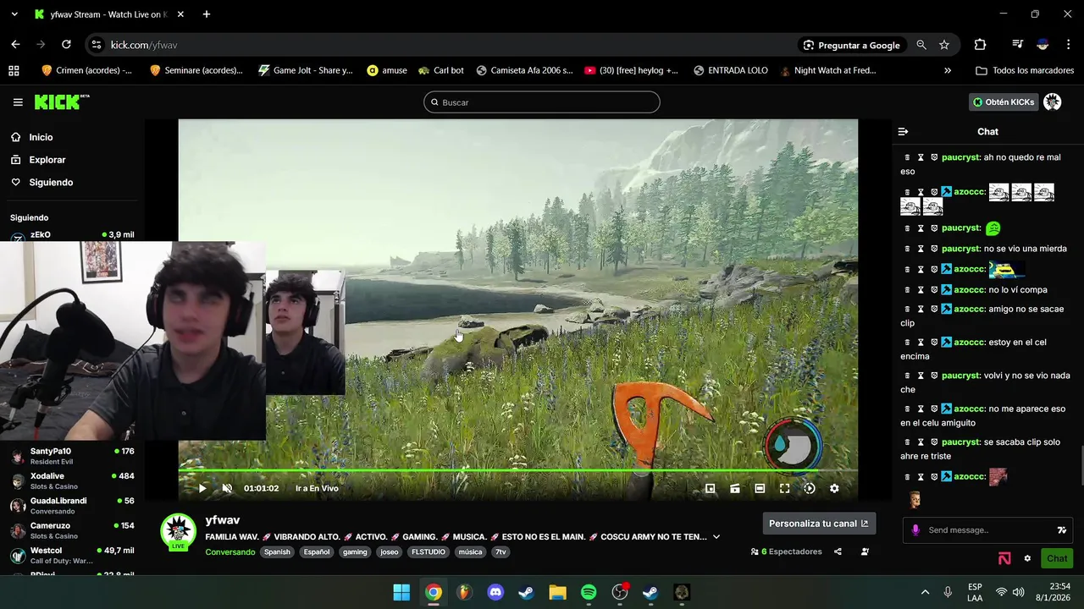Click the clip icon in the player controls
This screenshot has height=609, width=1084.
[x=735, y=488]
